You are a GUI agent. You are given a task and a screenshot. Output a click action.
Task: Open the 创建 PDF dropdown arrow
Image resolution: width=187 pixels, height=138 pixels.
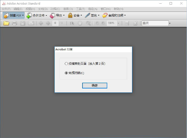point(23,15)
